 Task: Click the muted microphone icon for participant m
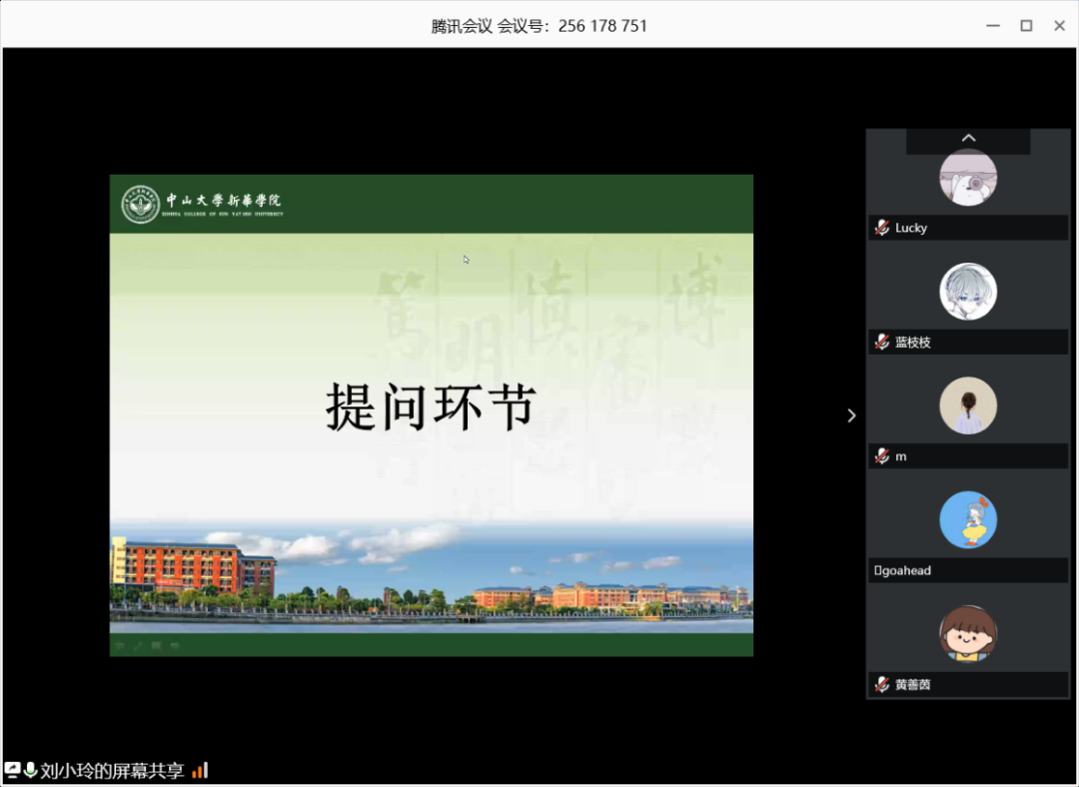[x=881, y=456]
